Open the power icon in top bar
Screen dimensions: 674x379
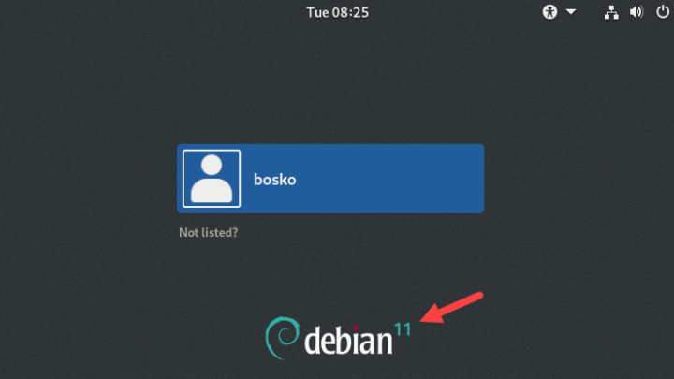click(663, 11)
